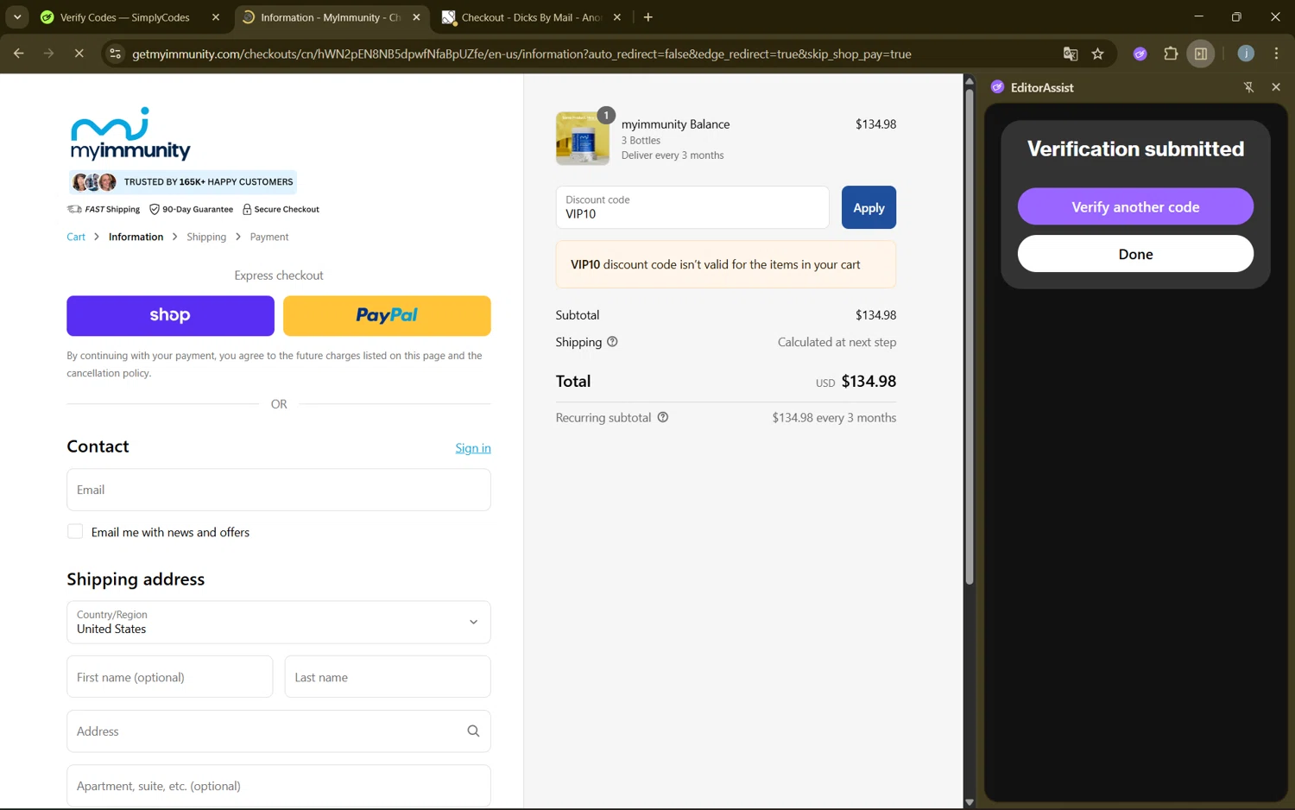Click the Sign in link
This screenshot has width=1295, height=810.
tap(473, 448)
